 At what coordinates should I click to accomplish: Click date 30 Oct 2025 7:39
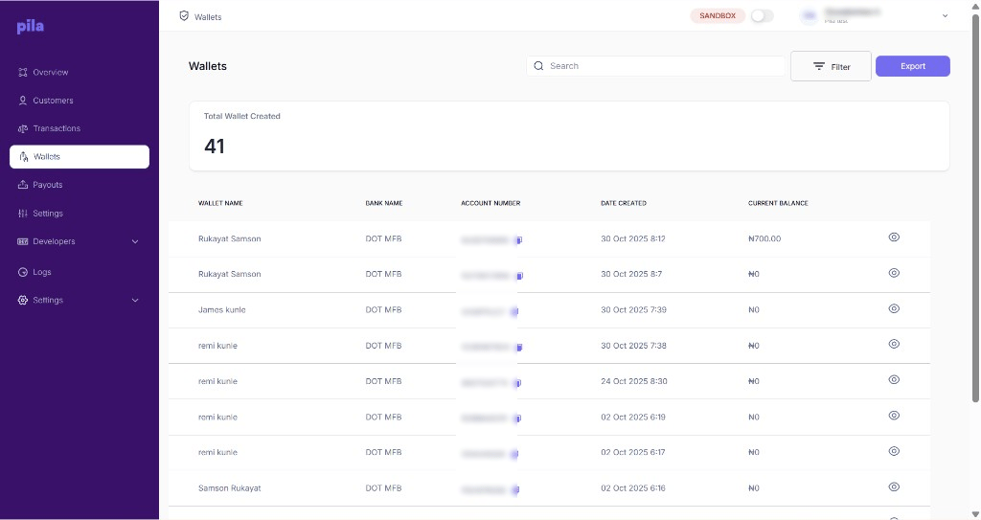pos(633,309)
